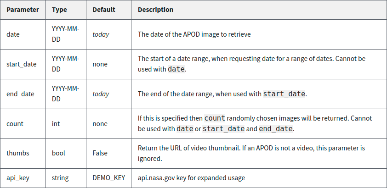The height and width of the screenshot is (188, 387).
Task: Select the count parameter name cell
Action: click(15, 124)
